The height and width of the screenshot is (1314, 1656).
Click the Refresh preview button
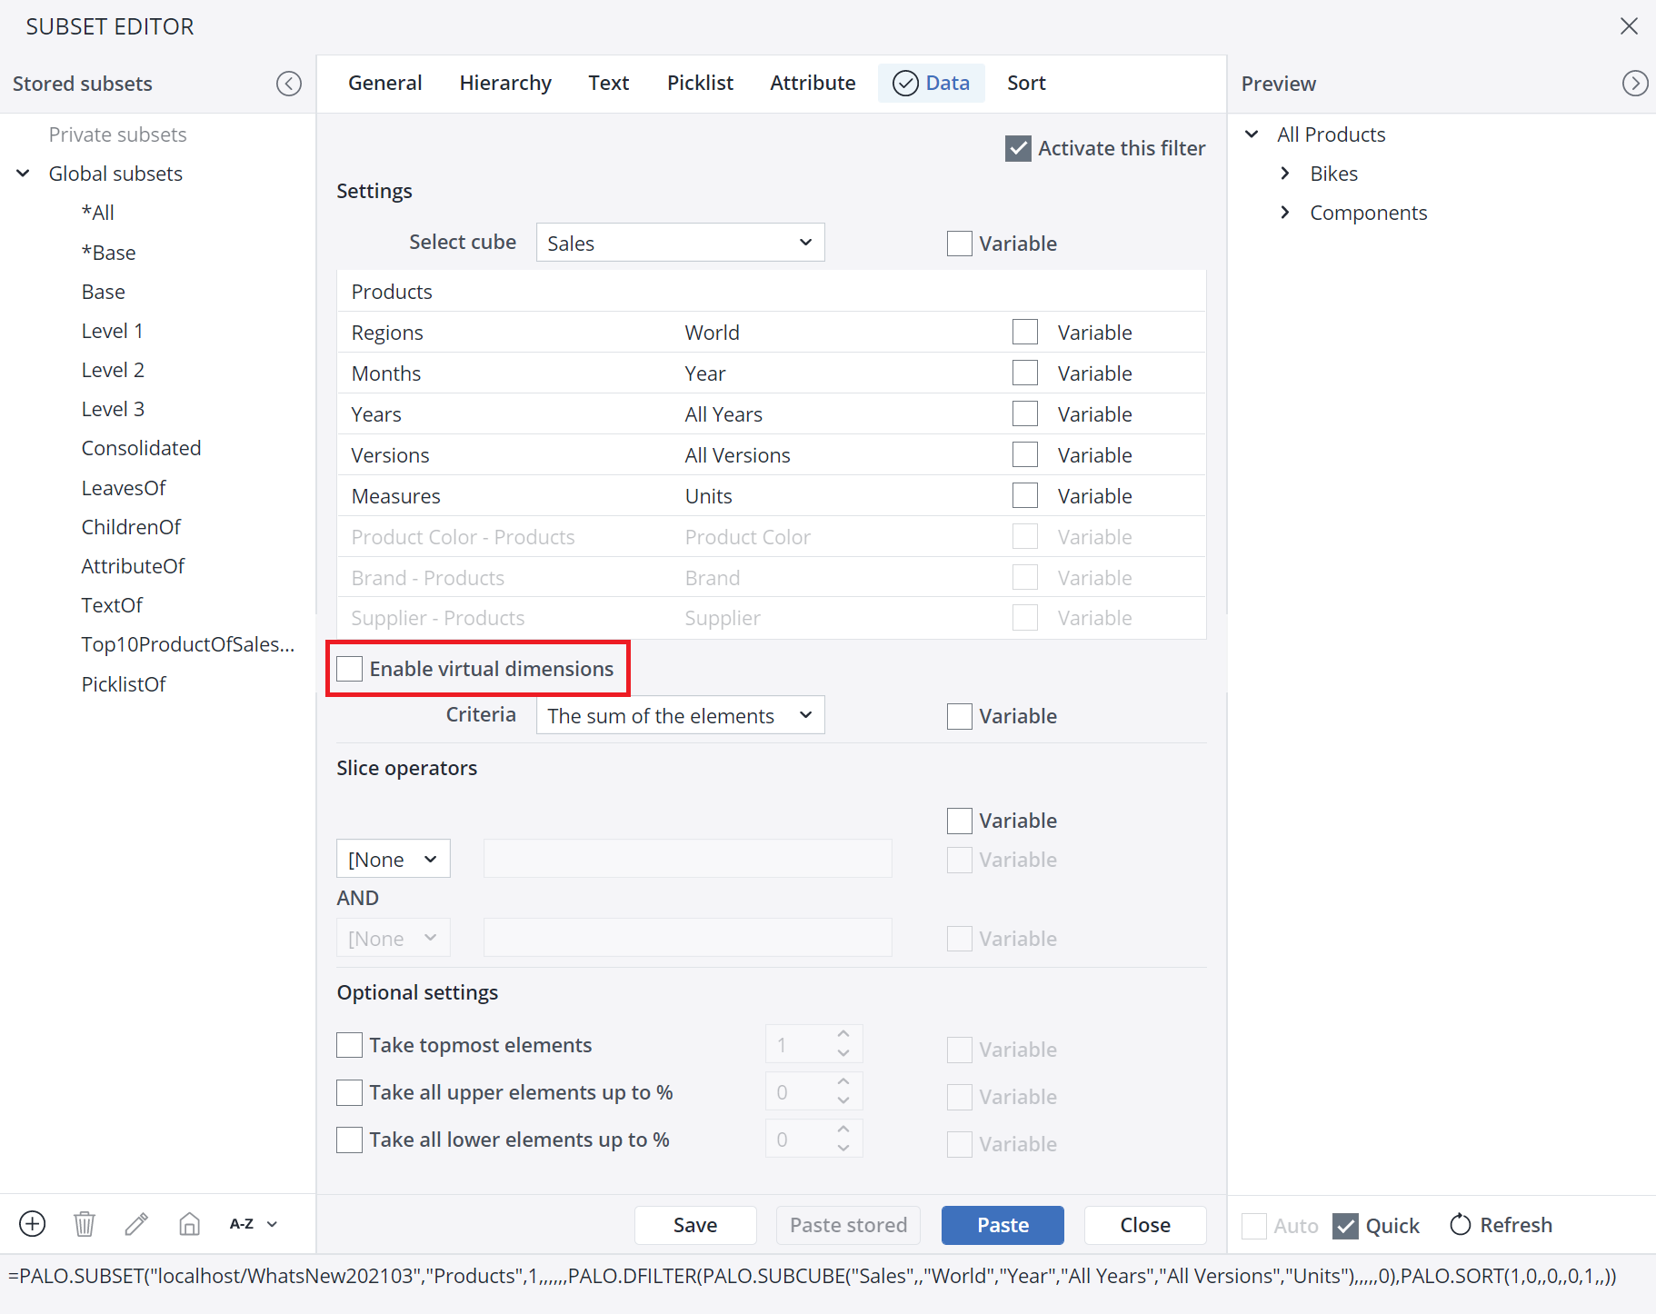pos(1501,1225)
